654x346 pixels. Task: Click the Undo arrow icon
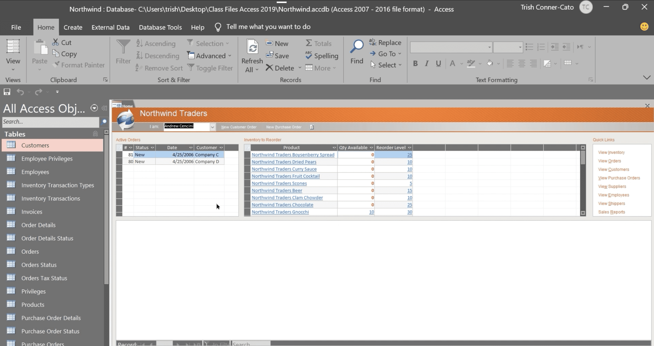click(20, 92)
